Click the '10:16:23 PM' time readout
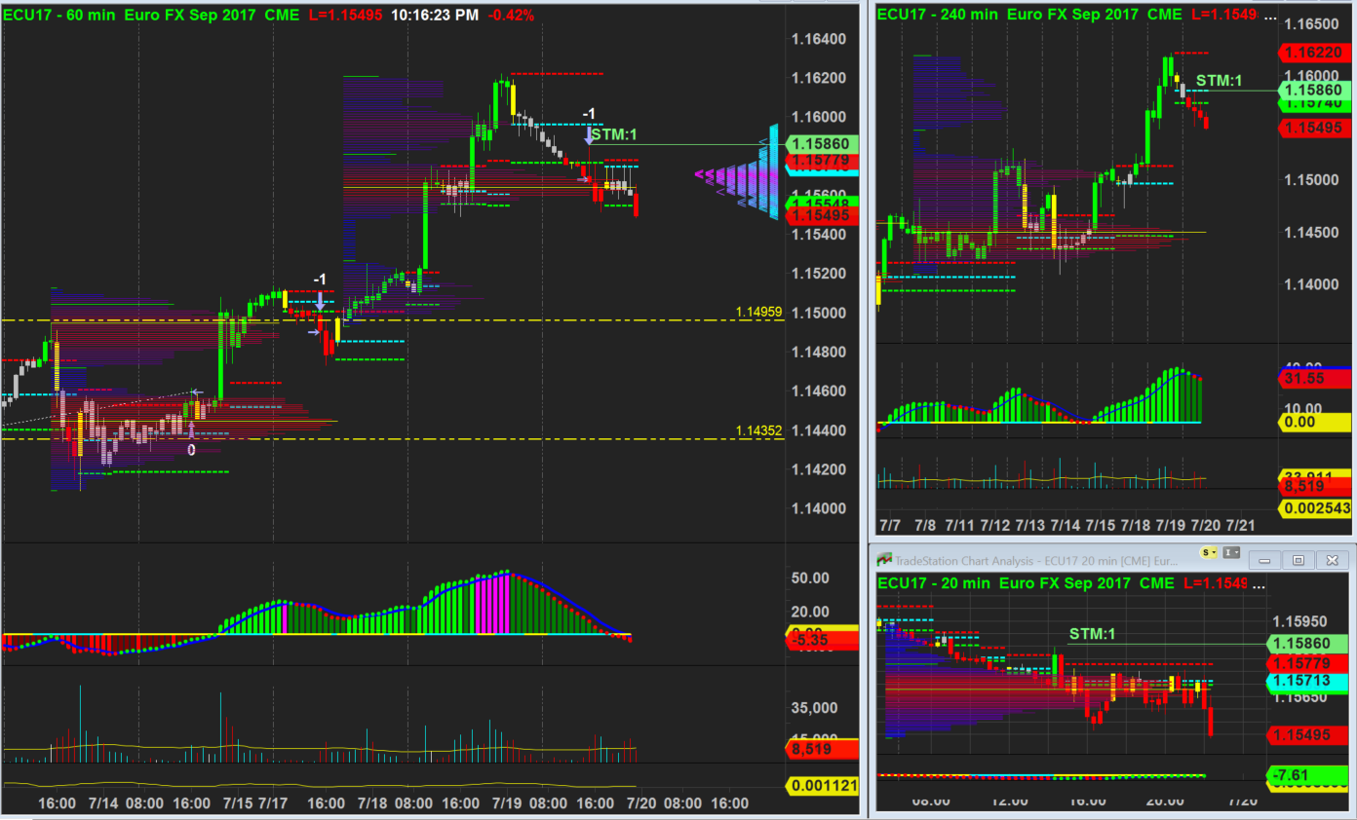Viewport: 1357px width, 820px height. pyautogui.click(x=434, y=16)
